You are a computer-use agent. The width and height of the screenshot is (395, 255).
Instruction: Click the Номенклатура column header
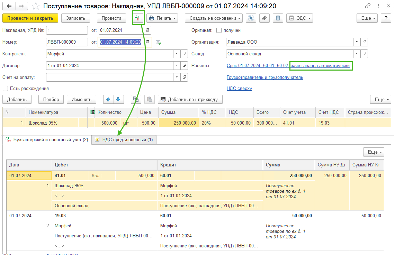(x=56, y=112)
